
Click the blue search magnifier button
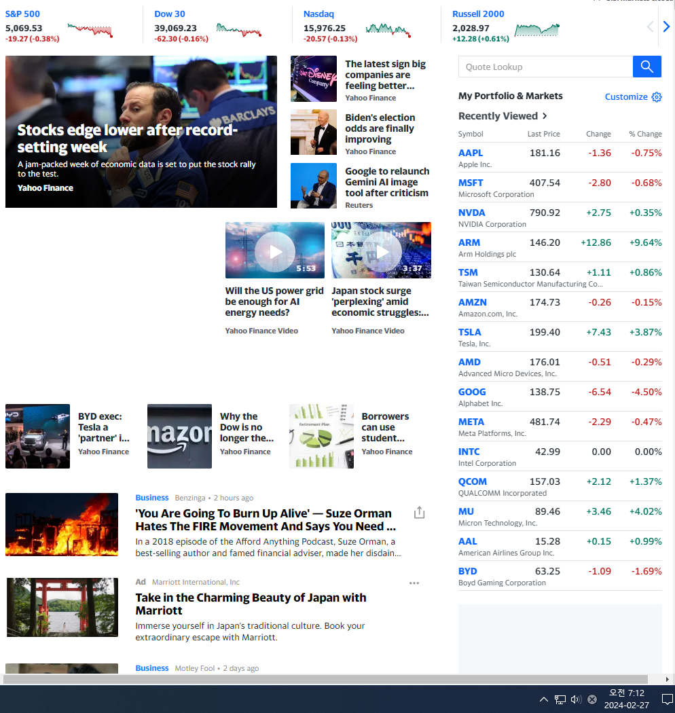(x=646, y=67)
